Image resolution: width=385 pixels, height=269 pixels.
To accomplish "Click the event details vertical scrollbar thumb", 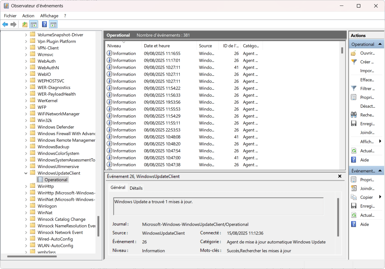I will (x=338, y=217).
